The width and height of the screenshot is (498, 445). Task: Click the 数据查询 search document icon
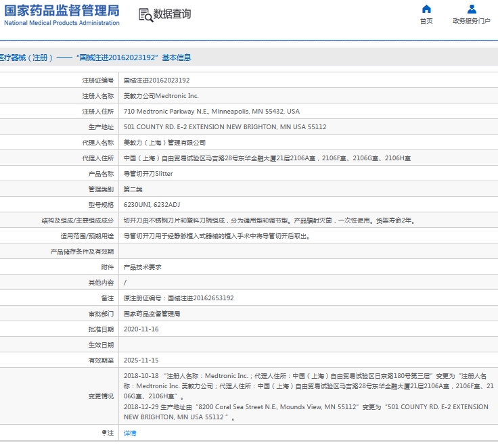(x=145, y=15)
